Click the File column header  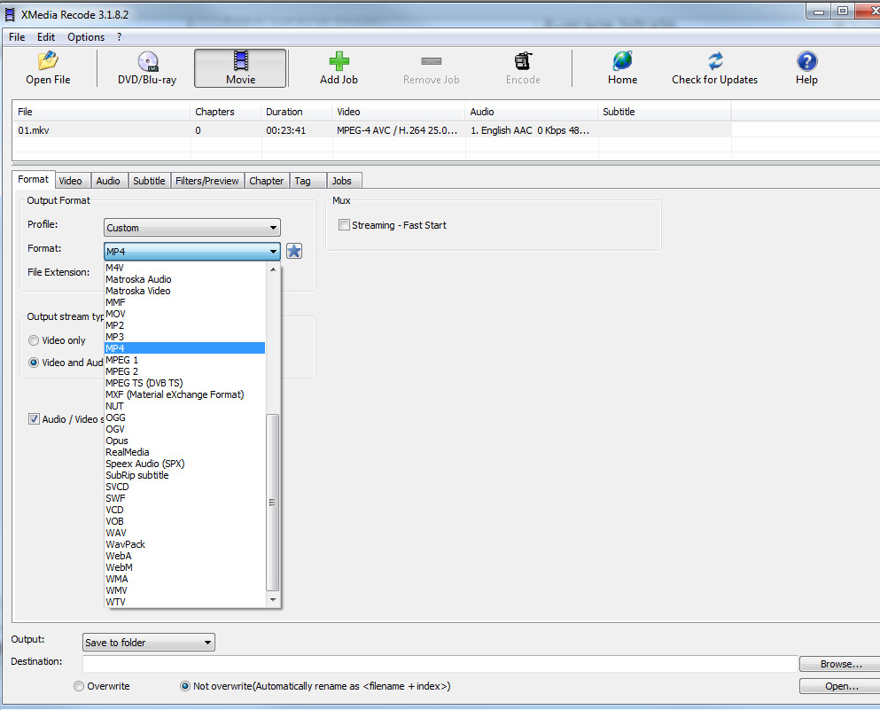[102, 112]
